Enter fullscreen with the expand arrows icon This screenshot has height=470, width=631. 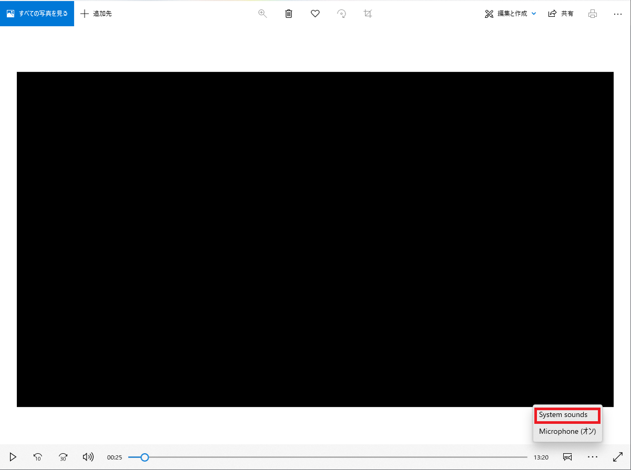pyautogui.click(x=618, y=457)
